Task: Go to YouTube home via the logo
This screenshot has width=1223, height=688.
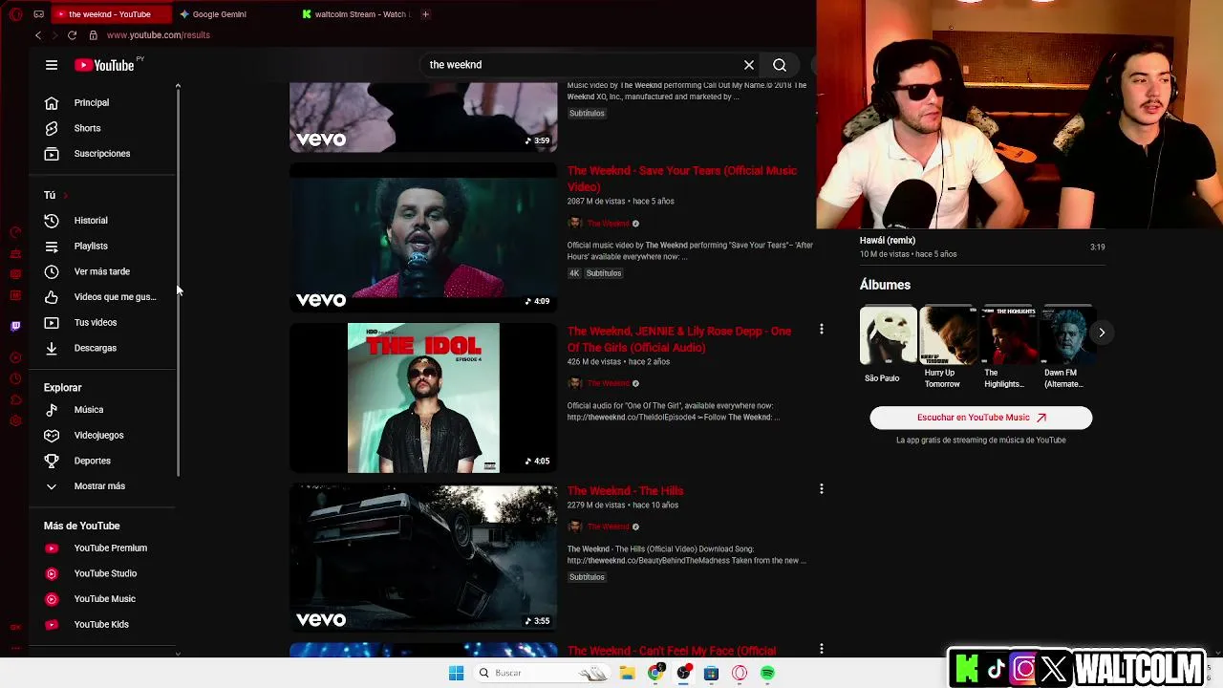Action: tap(104, 65)
